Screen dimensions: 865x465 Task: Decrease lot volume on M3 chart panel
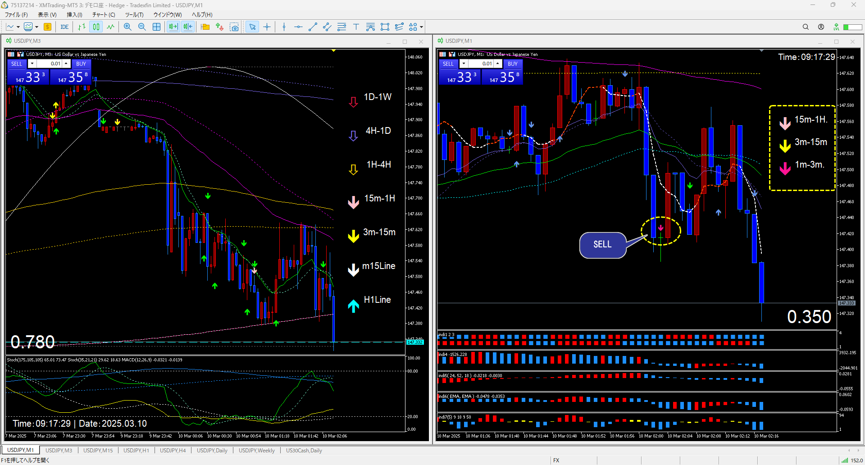click(x=32, y=64)
